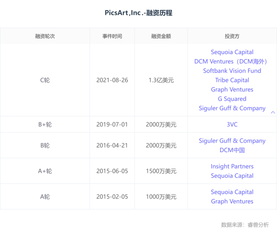Click Sequoia Capital in the A+轮 row

tap(232, 176)
